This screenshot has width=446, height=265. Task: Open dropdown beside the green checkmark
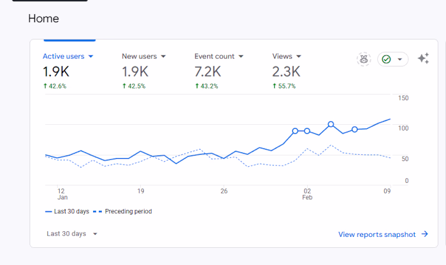[399, 59]
